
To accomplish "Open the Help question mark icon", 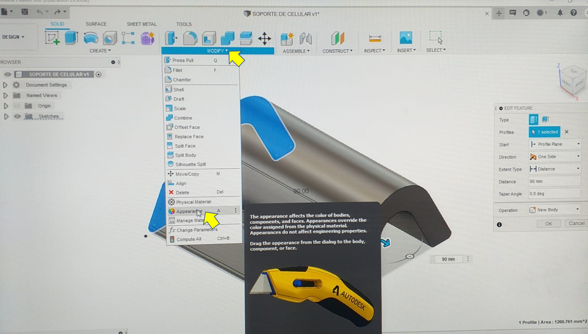I will coord(574,13).
